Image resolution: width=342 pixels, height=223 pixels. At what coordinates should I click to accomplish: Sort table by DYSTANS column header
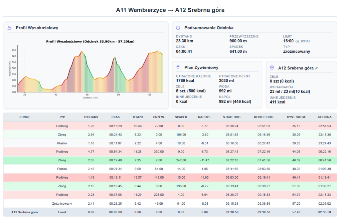click(91, 117)
